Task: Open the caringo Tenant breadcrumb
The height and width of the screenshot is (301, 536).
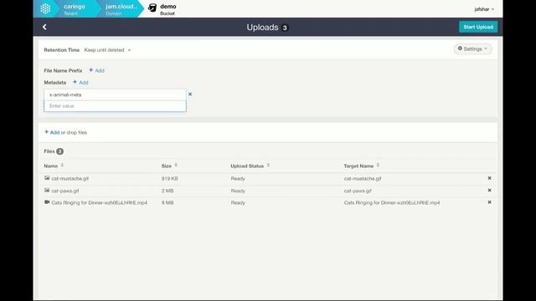Action: [x=74, y=9]
